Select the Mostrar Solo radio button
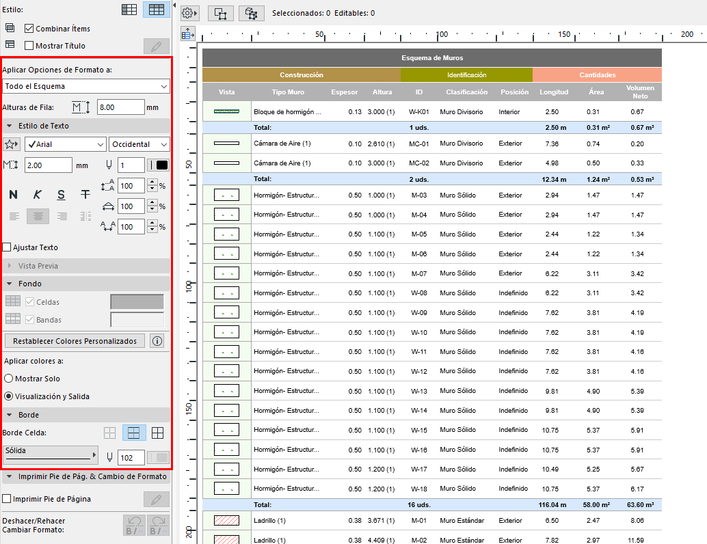 tap(9, 379)
